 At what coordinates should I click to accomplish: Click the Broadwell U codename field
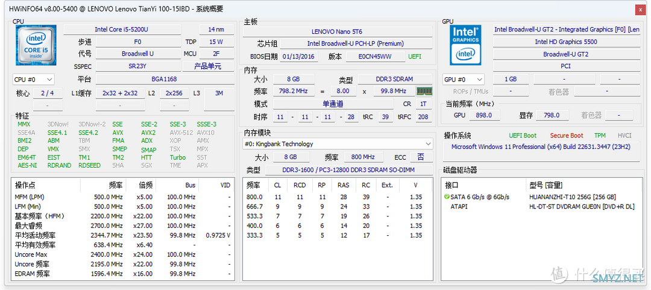tap(138, 54)
